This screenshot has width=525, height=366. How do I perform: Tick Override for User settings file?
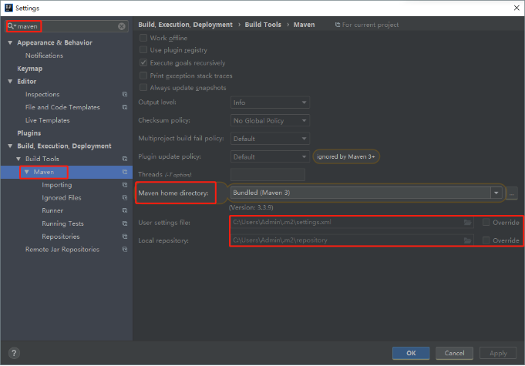point(486,222)
